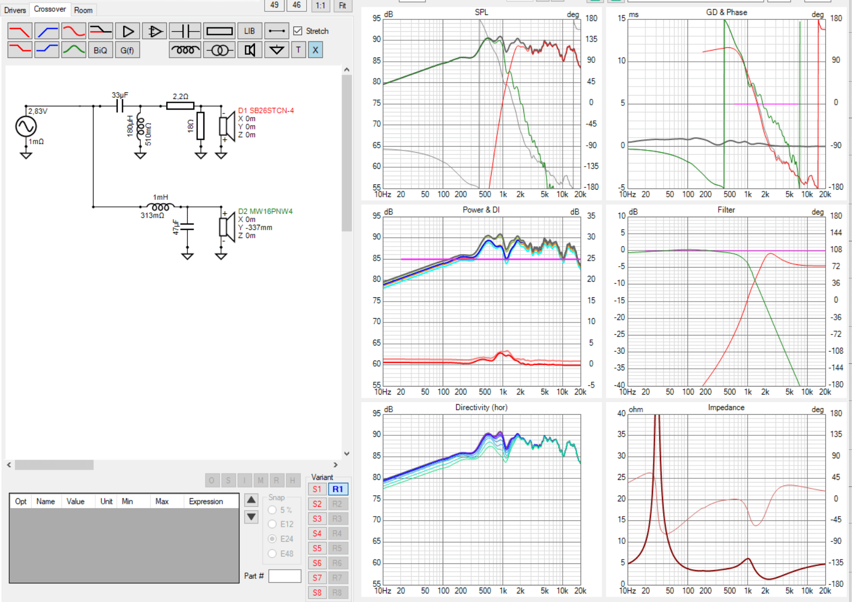Click the schematic vertical scrollbar up arrow
The height and width of the screenshot is (602, 852).
point(347,70)
